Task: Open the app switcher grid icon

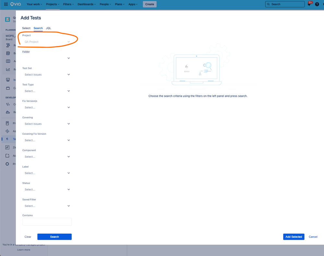Action: [x=6, y=4]
